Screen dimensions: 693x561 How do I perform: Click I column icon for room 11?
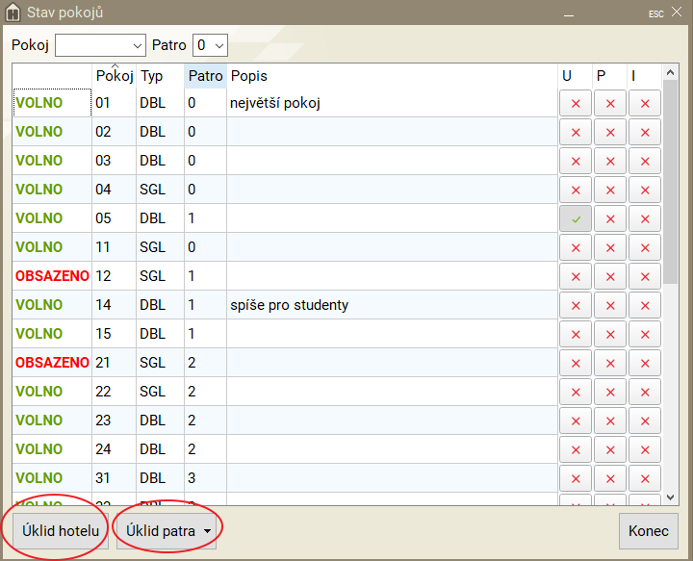pos(645,247)
